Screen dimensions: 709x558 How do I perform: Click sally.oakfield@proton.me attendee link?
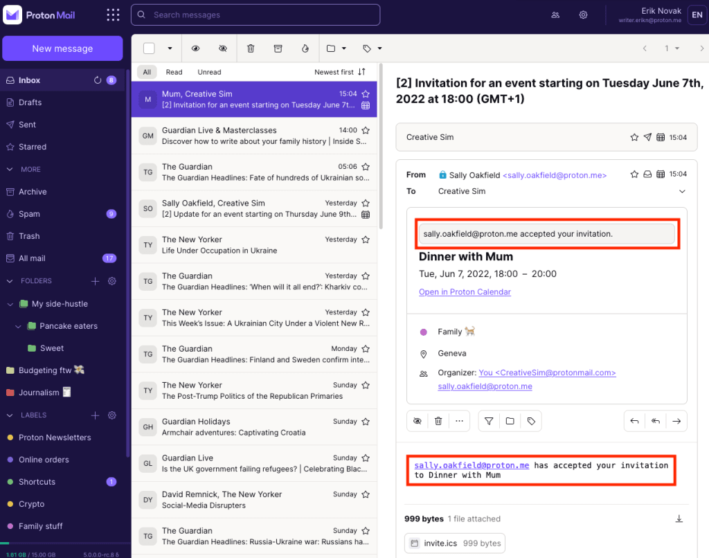(x=485, y=386)
